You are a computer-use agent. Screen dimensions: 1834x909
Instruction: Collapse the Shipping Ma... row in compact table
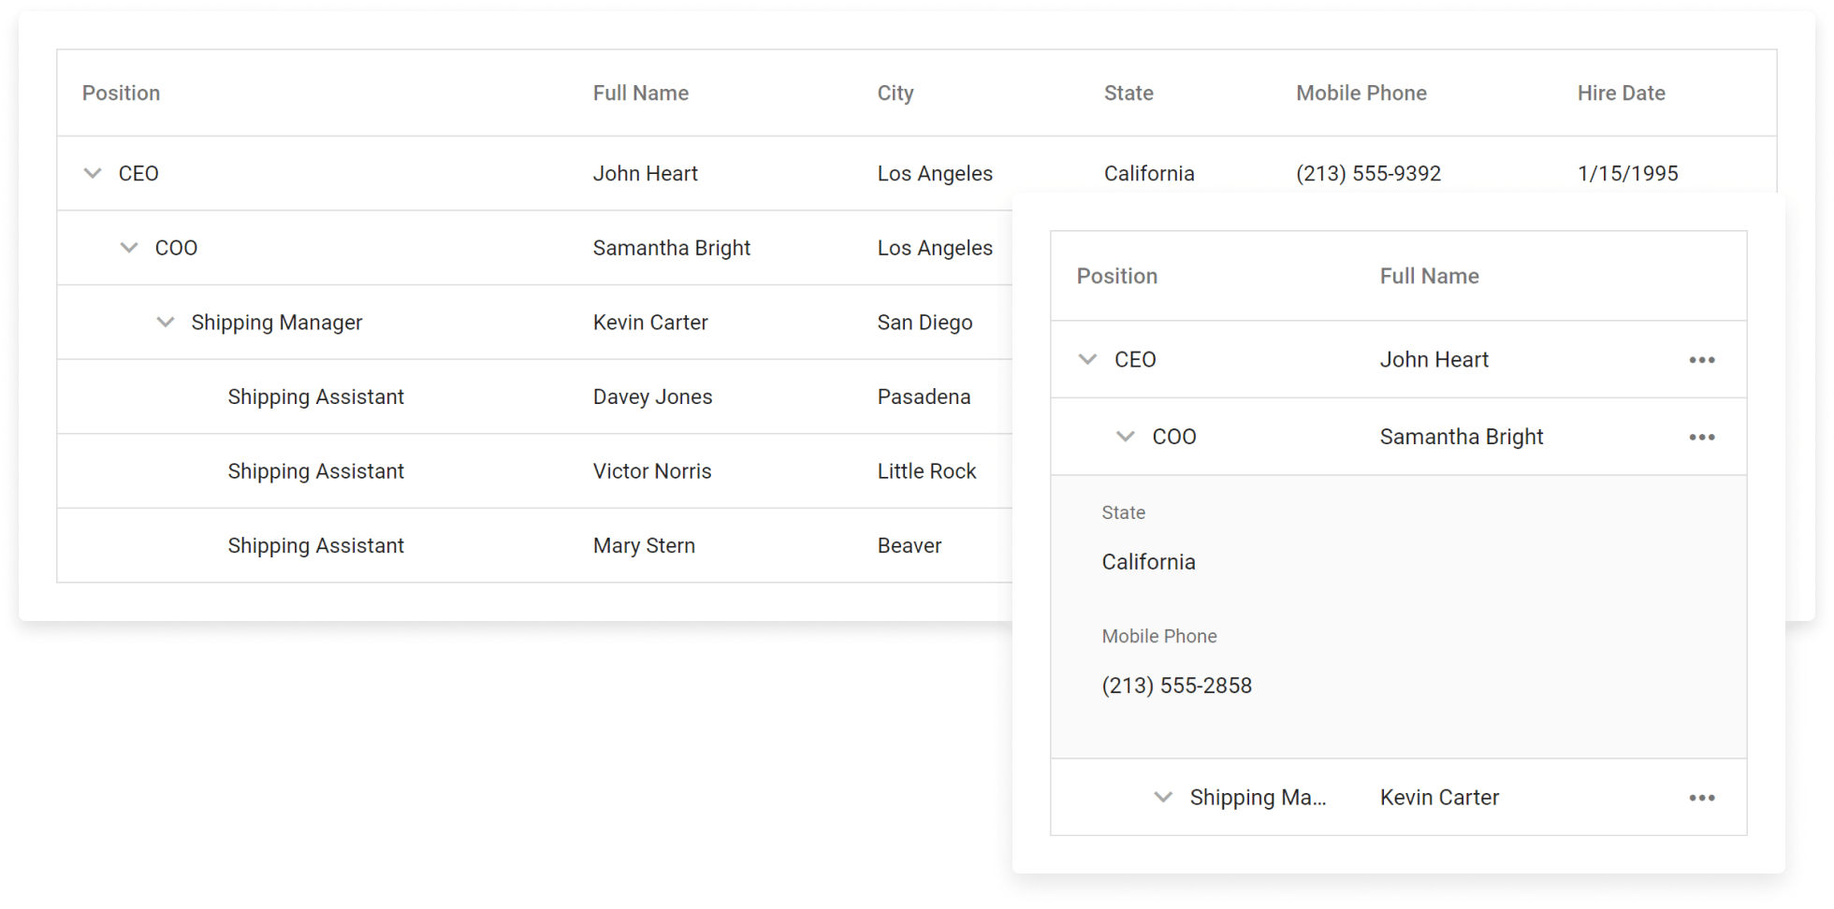coord(1163,798)
